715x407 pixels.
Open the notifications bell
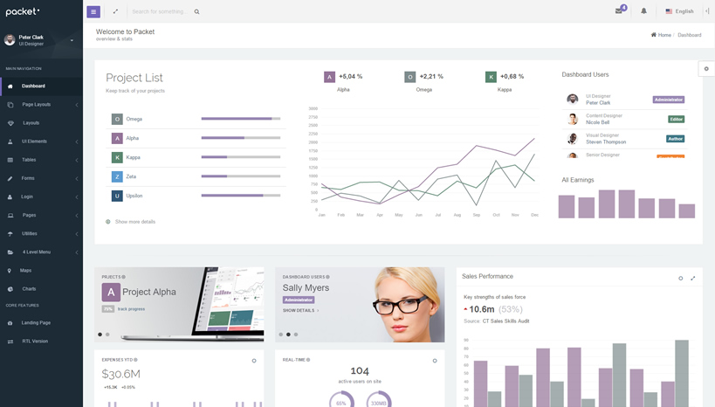(x=644, y=11)
